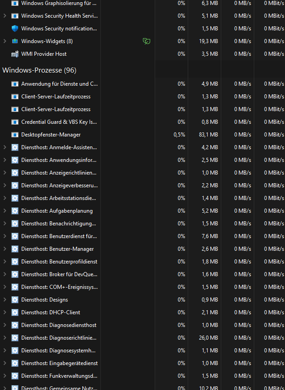Viewport: 285px width, 390px height.
Task: Click the Diensthost: Designs gear icon
Action: (x=15, y=299)
